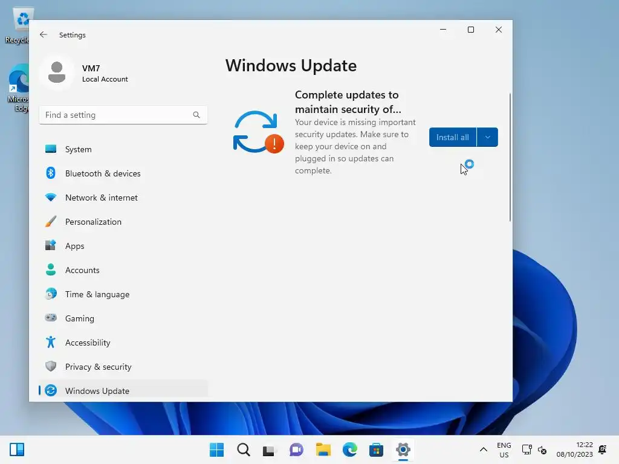Open Bluetooth & devices settings
The width and height of the screenshot is (619, 464).
tap(123, 173)
